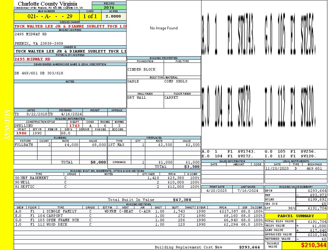The width and height of the screenshot is (328, 250).
Task: Click the red taxable value $210,344
Action: pos(314,245)
